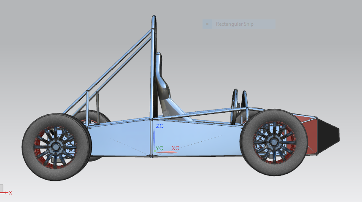Click the faint Rectangular Snip label
The width and height of the screenshot is (362, 202).
(x=235, y=24)
